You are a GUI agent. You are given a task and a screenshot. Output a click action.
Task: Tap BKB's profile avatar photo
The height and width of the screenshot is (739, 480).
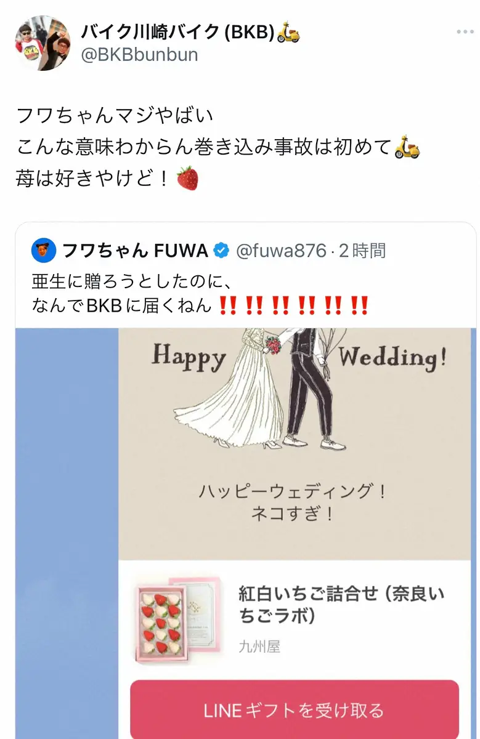[x=43, y=43]
